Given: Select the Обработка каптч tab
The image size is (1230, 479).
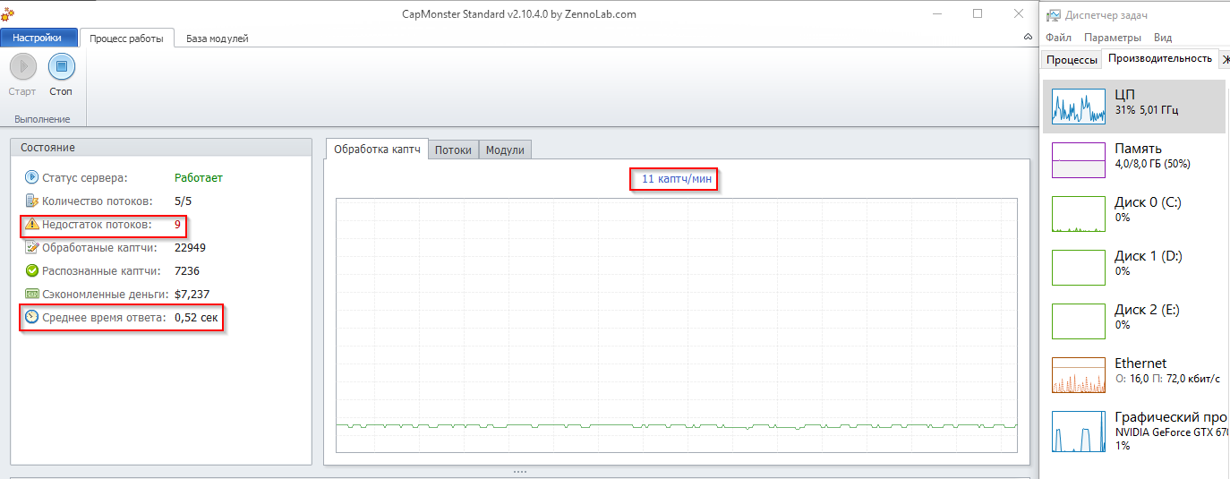Looking at the screenshot, I should [377, 150].
